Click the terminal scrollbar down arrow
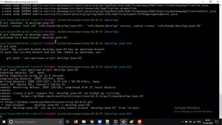 (221, 117)
